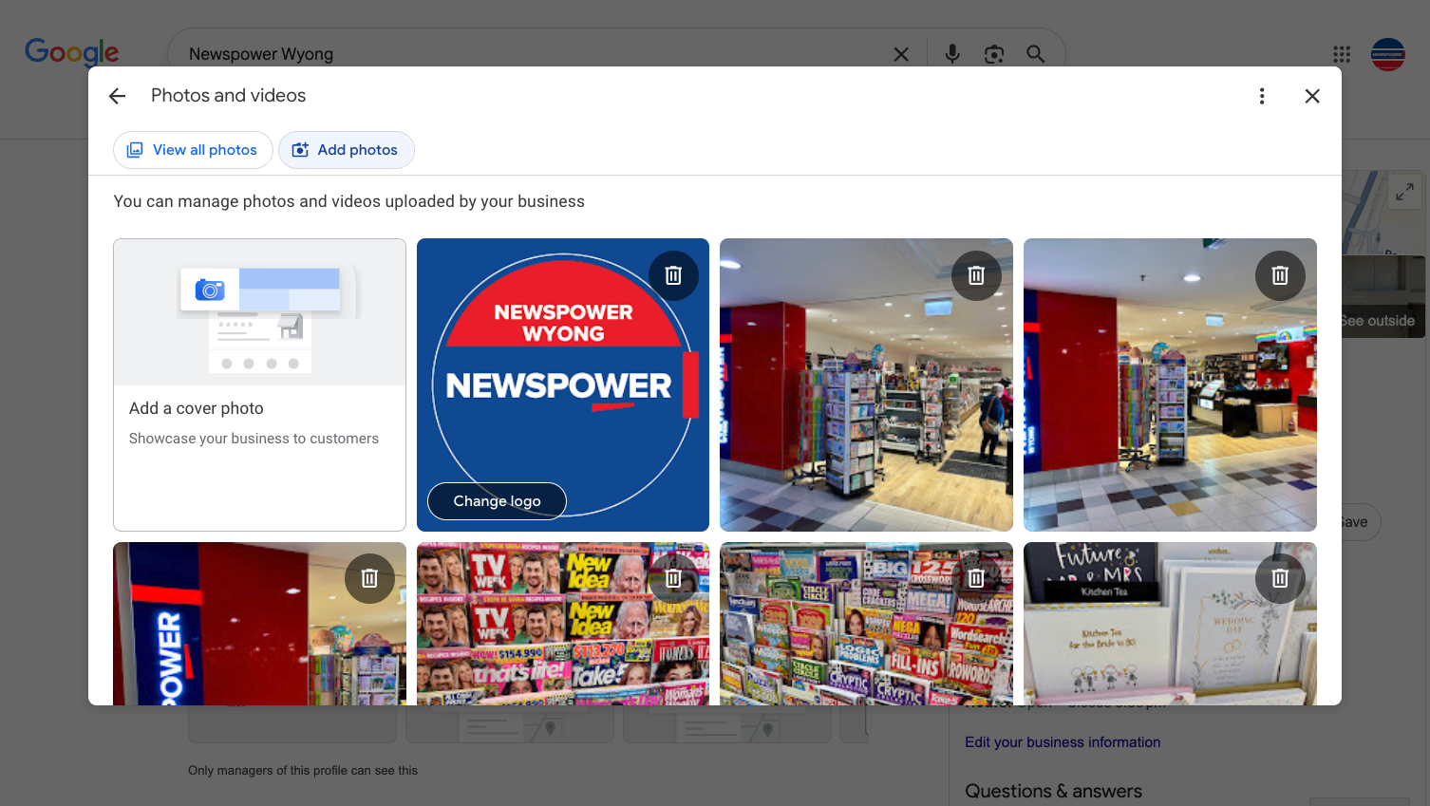Delete store photo with checkered floor
This screenshot has height=806, width=1430.
click(x=1280, y=275)
